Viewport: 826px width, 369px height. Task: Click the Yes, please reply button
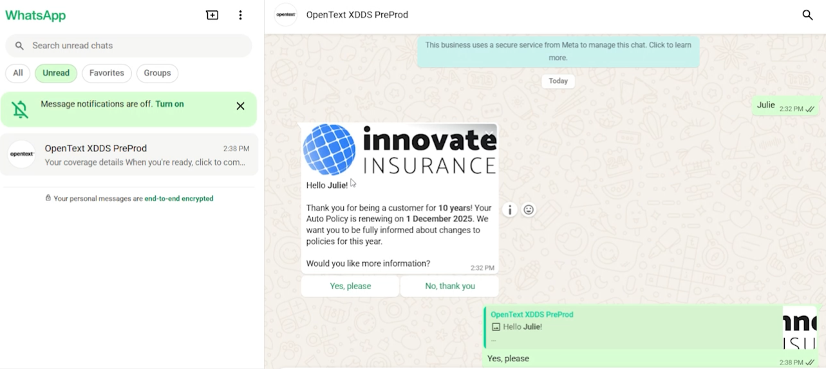(x=350, y=286)
